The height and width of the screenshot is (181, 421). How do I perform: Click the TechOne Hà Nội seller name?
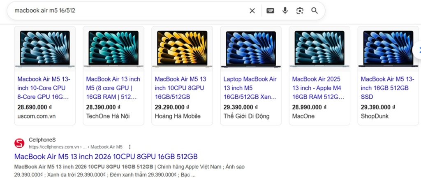coord(108,116)
